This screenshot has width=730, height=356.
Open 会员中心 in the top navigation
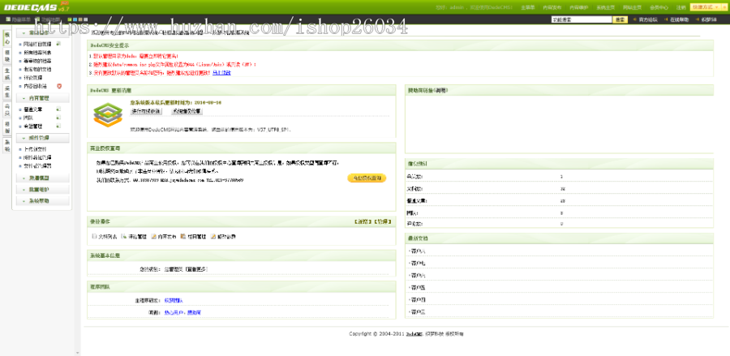(659, 7)
